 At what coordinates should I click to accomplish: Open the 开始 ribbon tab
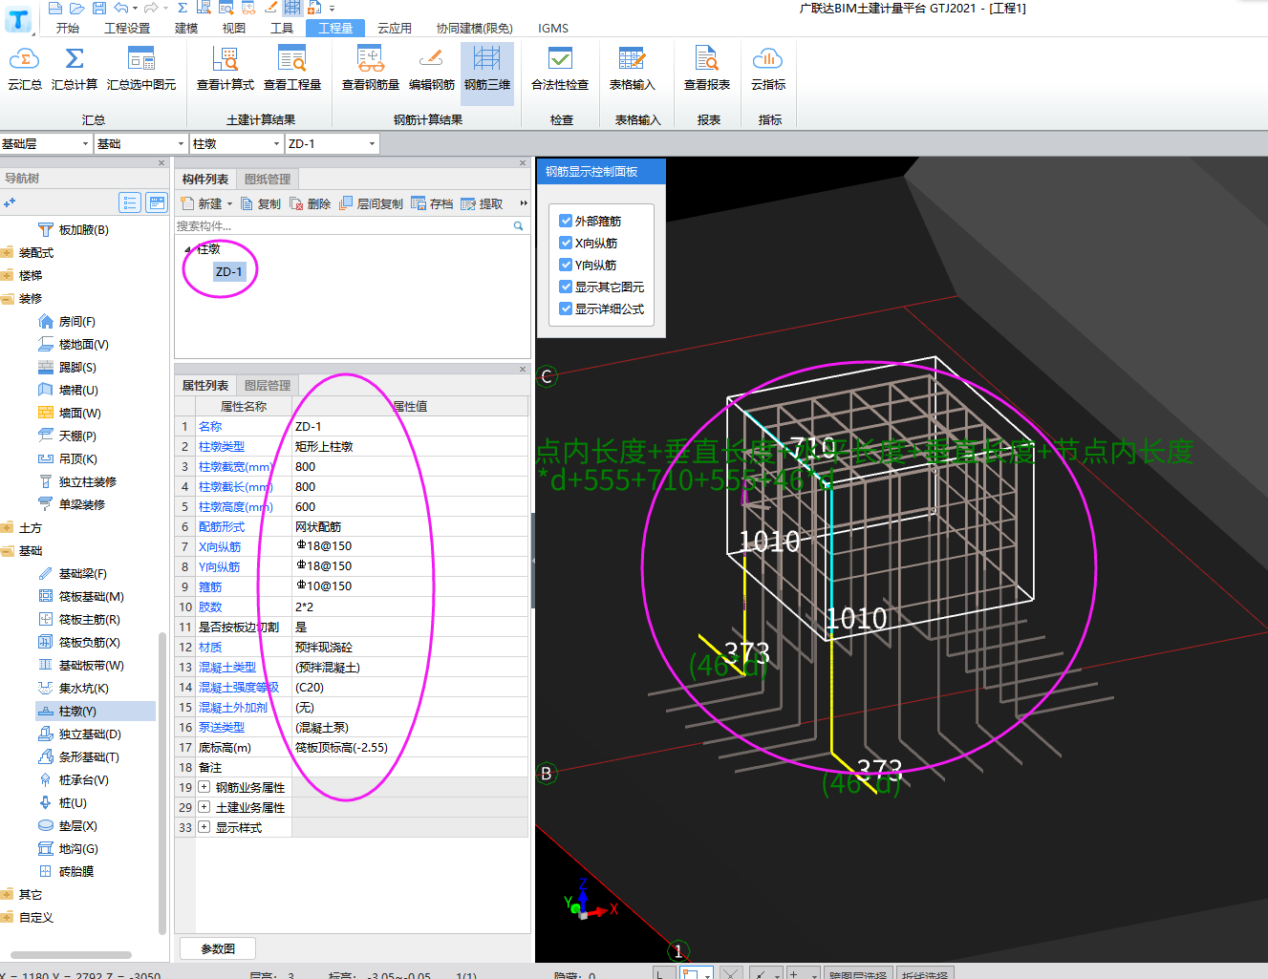68,28
